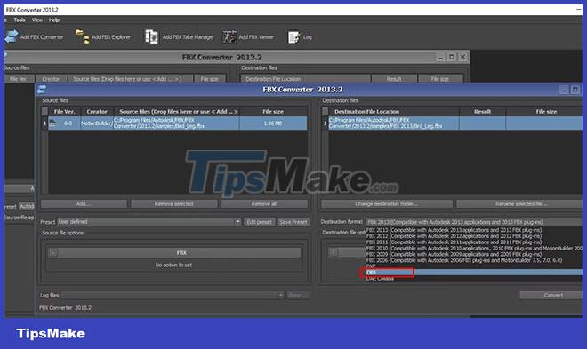Open the Tools menu
This screenshot has width=587, height=349.
20,20
